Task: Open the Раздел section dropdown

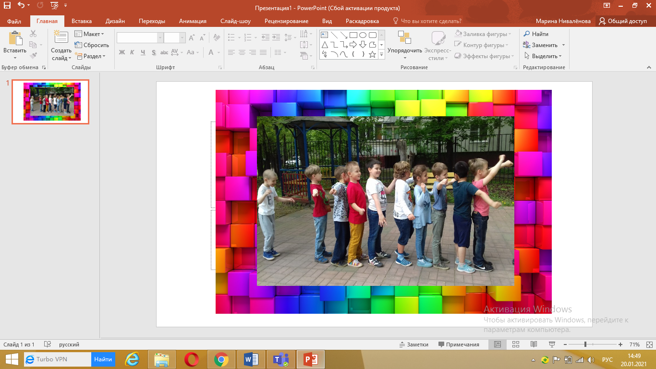Action: (x=90, y=56)
